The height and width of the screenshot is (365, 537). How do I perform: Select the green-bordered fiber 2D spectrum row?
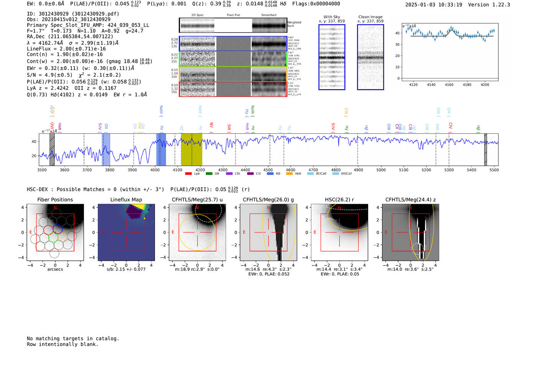point(233,59)
